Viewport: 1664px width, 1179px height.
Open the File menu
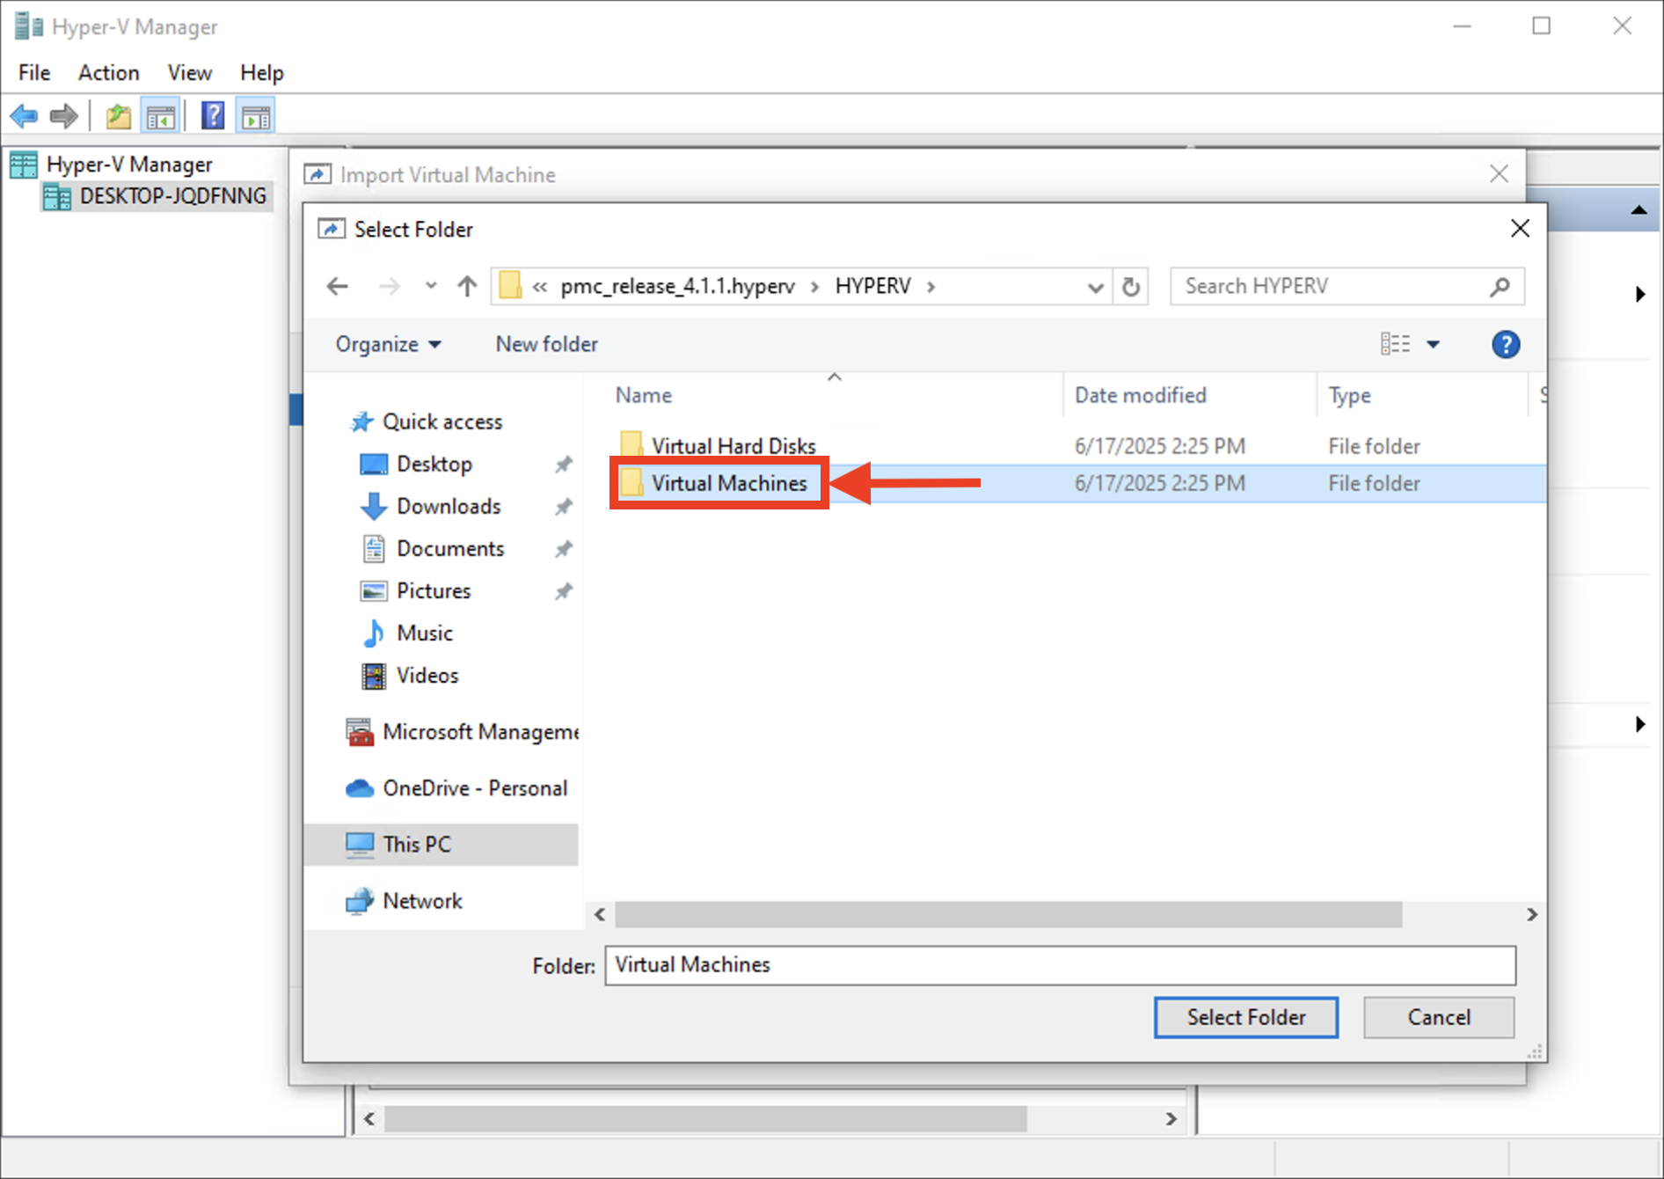[35, 72]
